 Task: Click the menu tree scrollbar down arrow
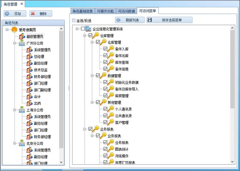(x=232, y=162)
